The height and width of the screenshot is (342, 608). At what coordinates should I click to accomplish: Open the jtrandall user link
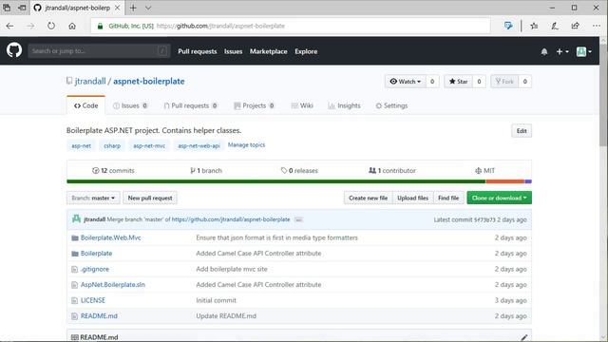[x=90, y=81]
